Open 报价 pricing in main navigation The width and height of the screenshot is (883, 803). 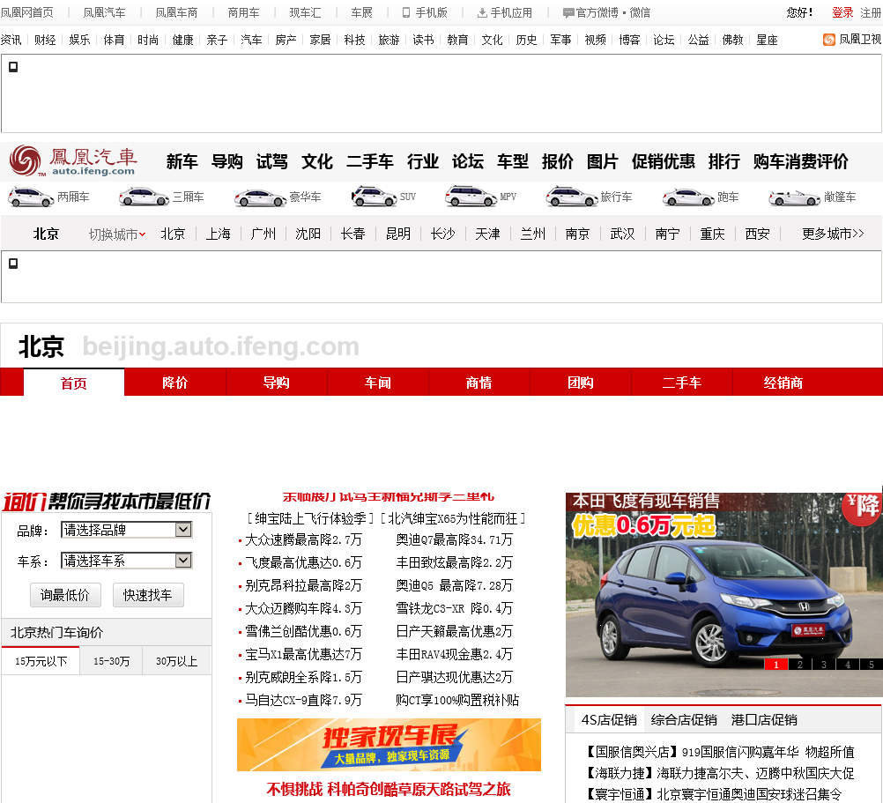(558, 161)
